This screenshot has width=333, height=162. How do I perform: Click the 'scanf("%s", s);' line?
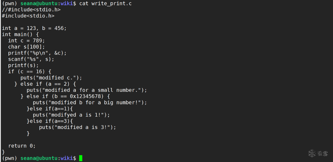(31, 59)
